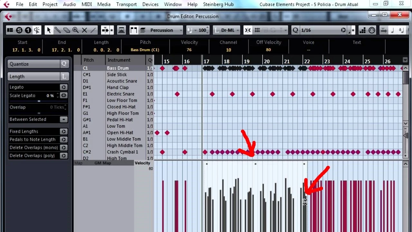Toggle Auto-Scroll button
The width and height of the screenshot is (412, 232).
point(105,30)
